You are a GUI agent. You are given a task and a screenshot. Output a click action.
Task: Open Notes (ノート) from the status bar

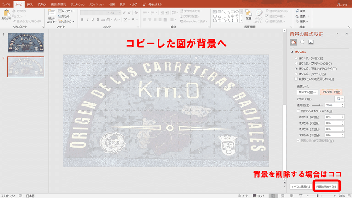coord(243,196)
